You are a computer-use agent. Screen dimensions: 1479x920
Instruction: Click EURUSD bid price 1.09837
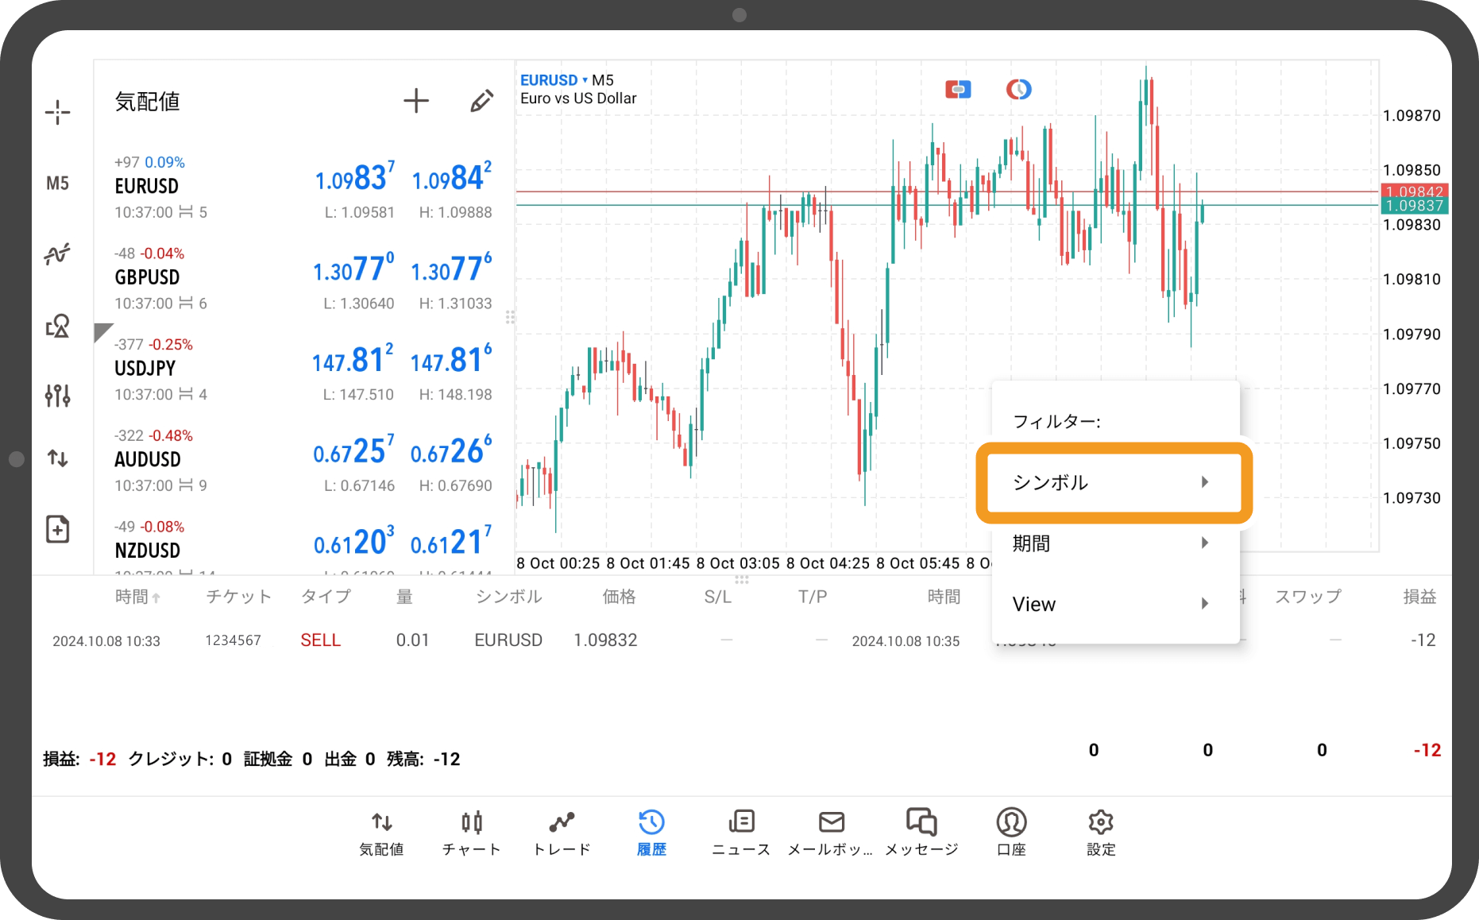click(x=354, y=177)
